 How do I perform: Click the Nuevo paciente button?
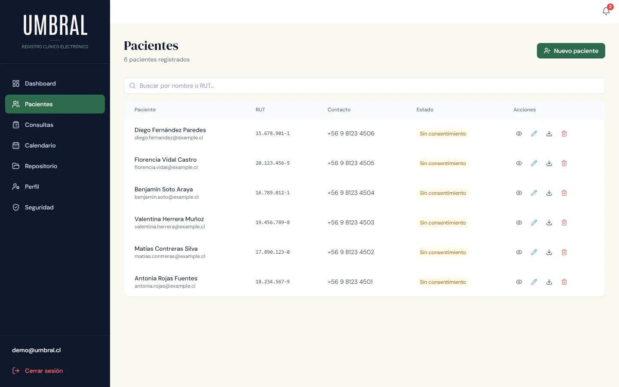[571, 51]
